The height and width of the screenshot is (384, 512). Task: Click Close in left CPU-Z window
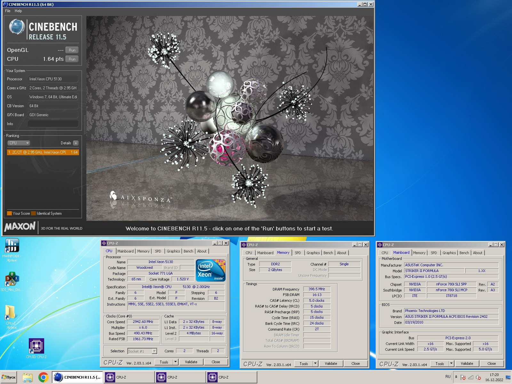216,362
